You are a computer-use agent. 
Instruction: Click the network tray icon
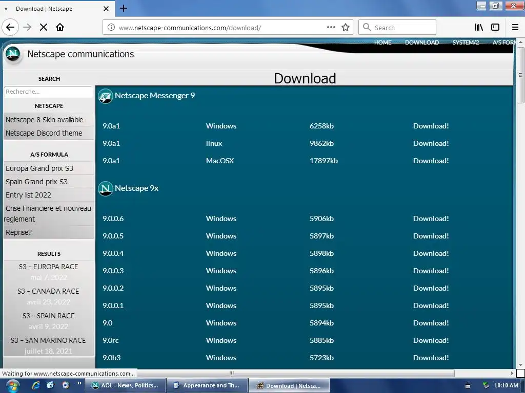pos(486,386)
